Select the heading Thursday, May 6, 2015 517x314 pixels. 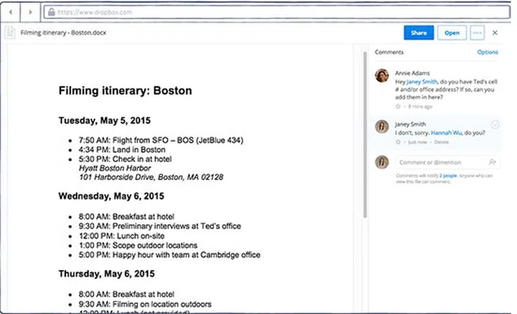click(x=106, y=274)
